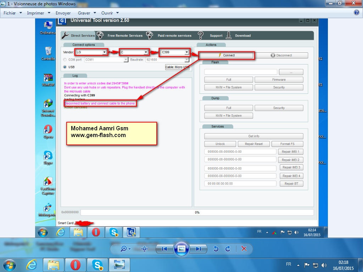Click the Connect button
Viewport: 363px width, 272px height.
[x=227, y=55]
